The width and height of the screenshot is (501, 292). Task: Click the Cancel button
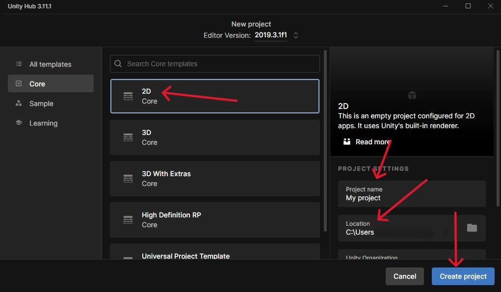404,276
